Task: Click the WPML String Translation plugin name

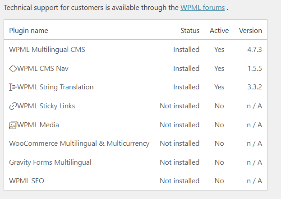Action: 55,87
